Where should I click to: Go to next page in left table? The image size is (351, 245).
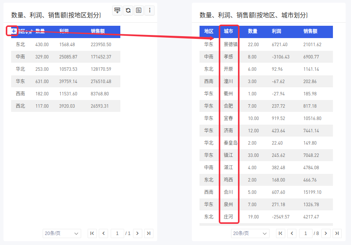(138, 233)
